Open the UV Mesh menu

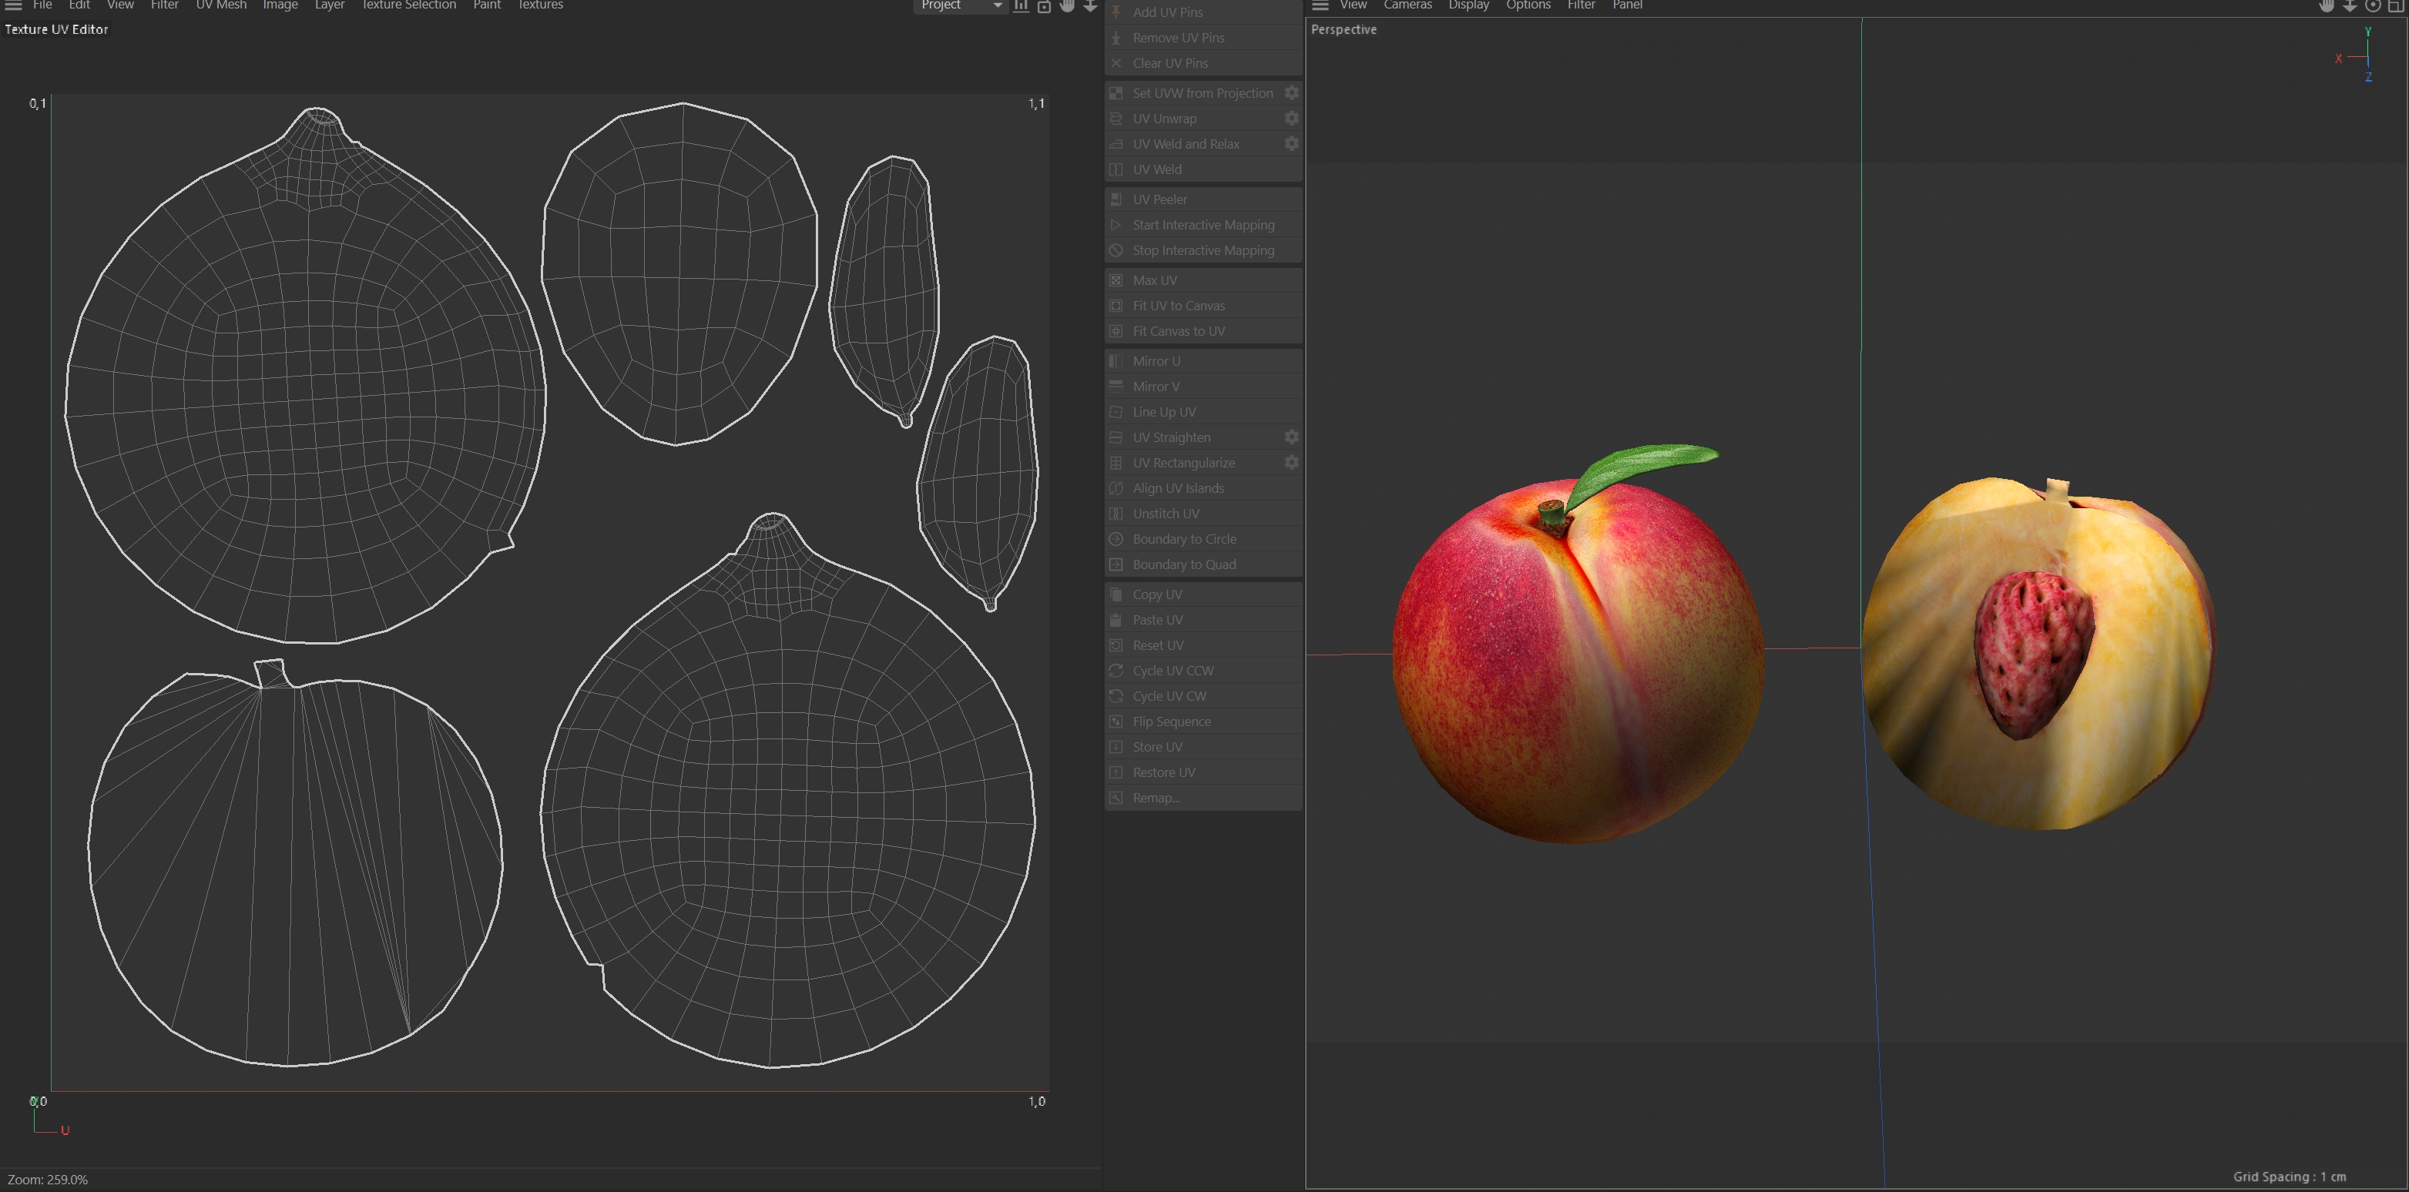220,5
